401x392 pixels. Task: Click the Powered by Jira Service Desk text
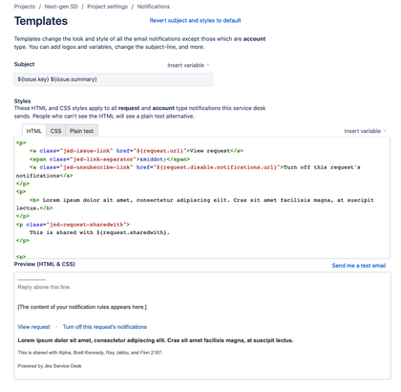pyautogui.click(x=50, y=366)
